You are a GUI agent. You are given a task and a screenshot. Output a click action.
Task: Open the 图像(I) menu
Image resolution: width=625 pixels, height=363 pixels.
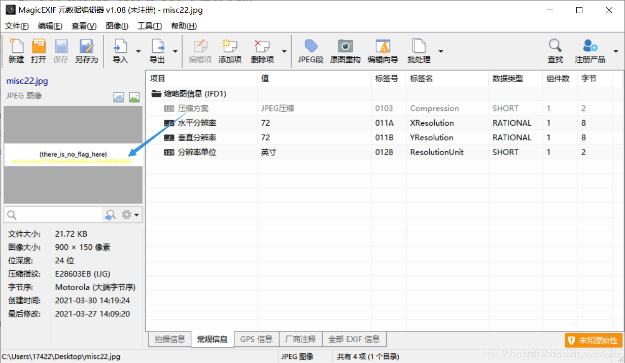tap(117, 26)
